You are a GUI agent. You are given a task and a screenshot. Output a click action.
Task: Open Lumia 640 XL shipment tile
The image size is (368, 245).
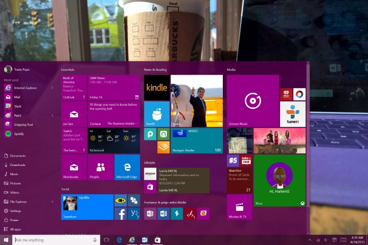pyautogui.click(x=184, y=180)
